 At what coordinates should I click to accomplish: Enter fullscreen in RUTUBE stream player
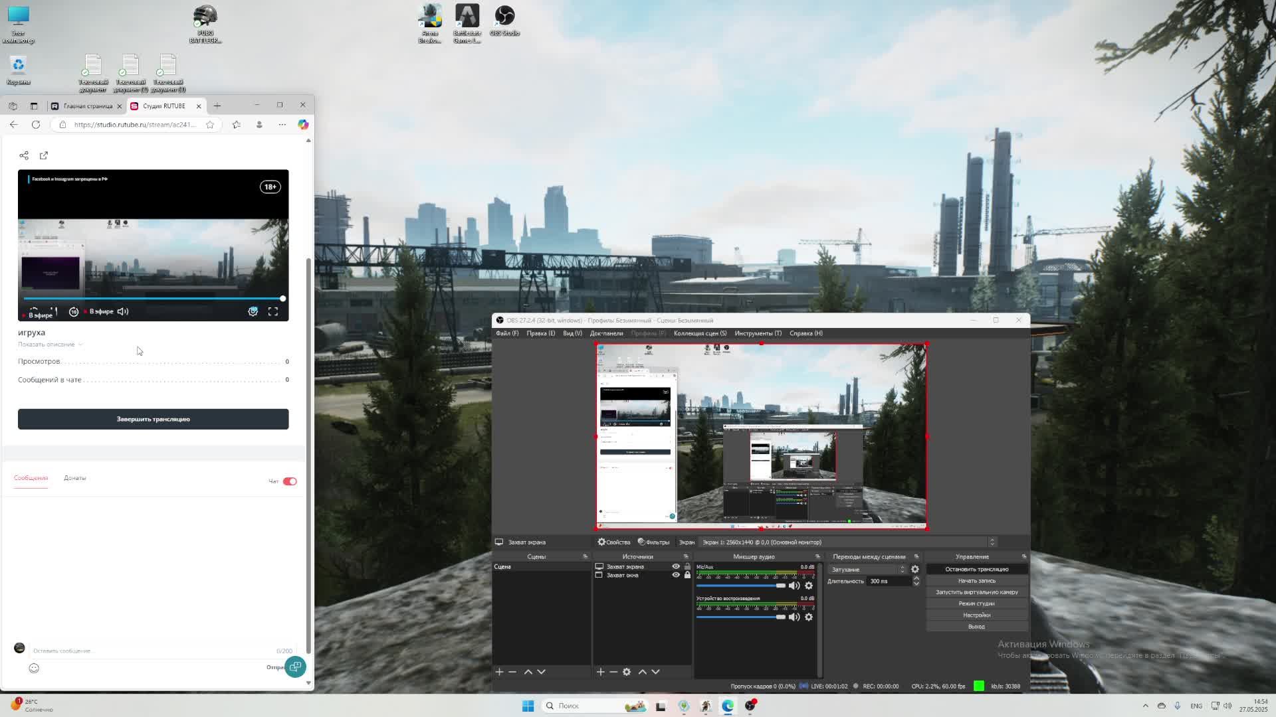273,311
